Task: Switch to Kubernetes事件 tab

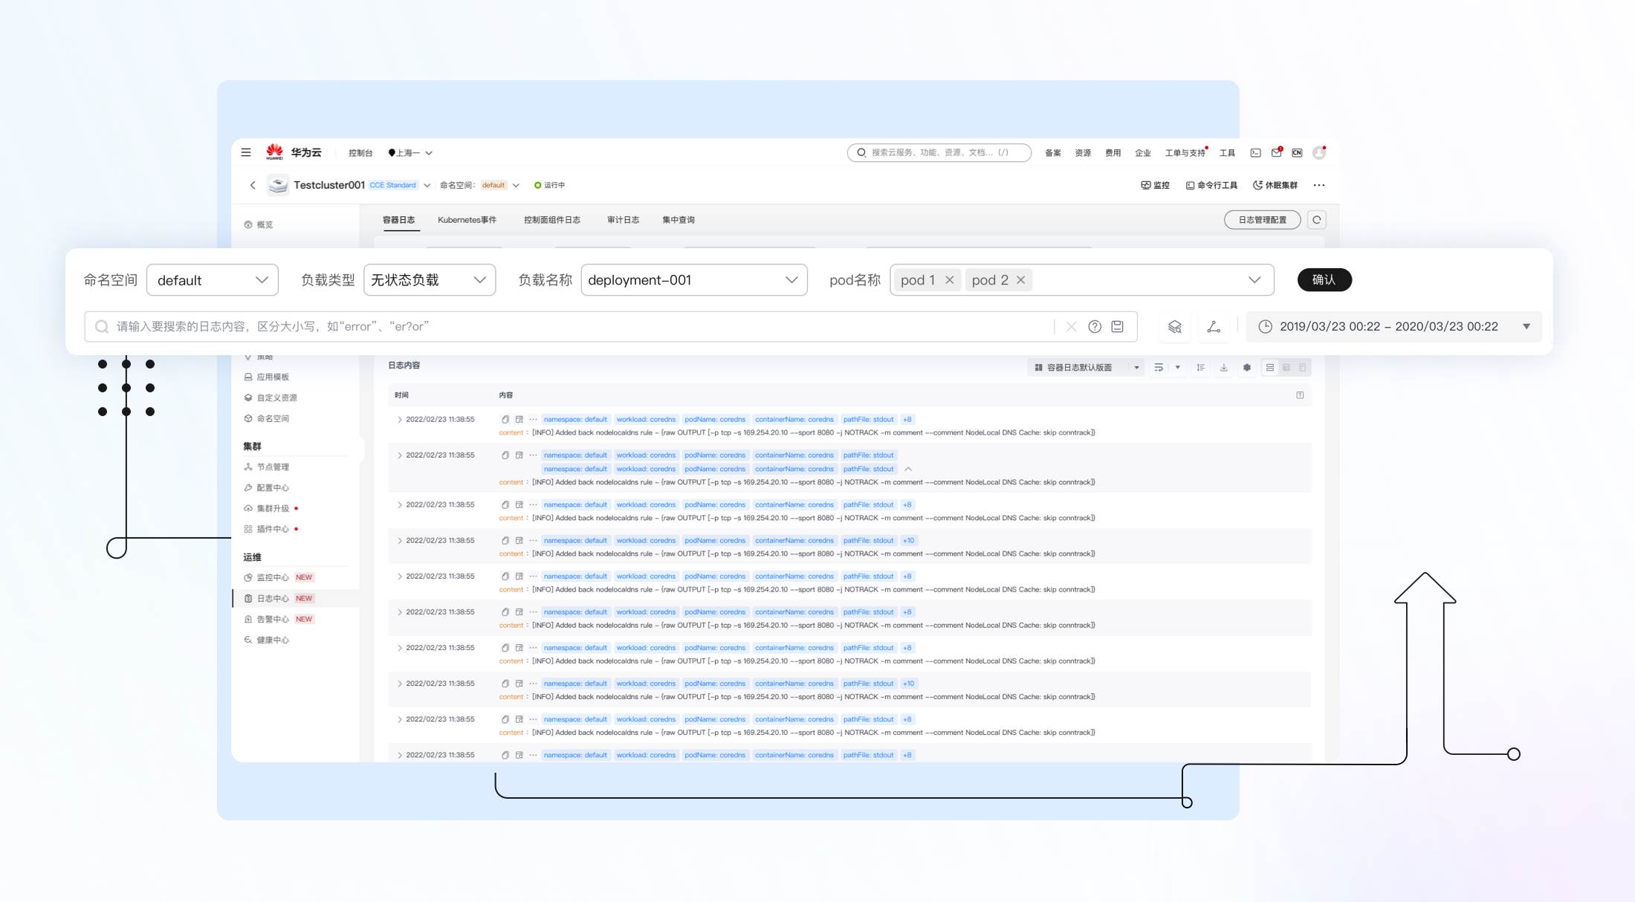Action: click(x=467, y=220)
